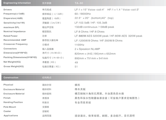The height and width of the screenshot is (120, 166).
Task: Select the 'Connectors' label
Action: click(10, 49)
